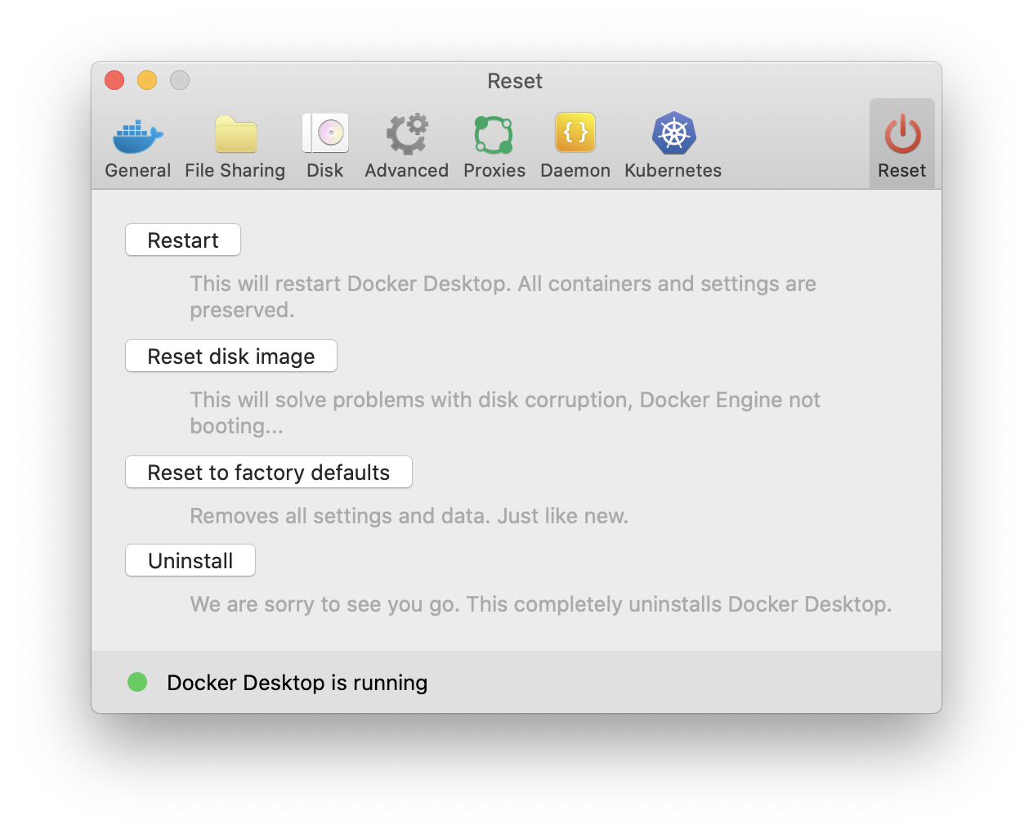1033x834 pixels.
Task: Restart Docker Desktop with Restart button
Action: click(x=183, y=240)
